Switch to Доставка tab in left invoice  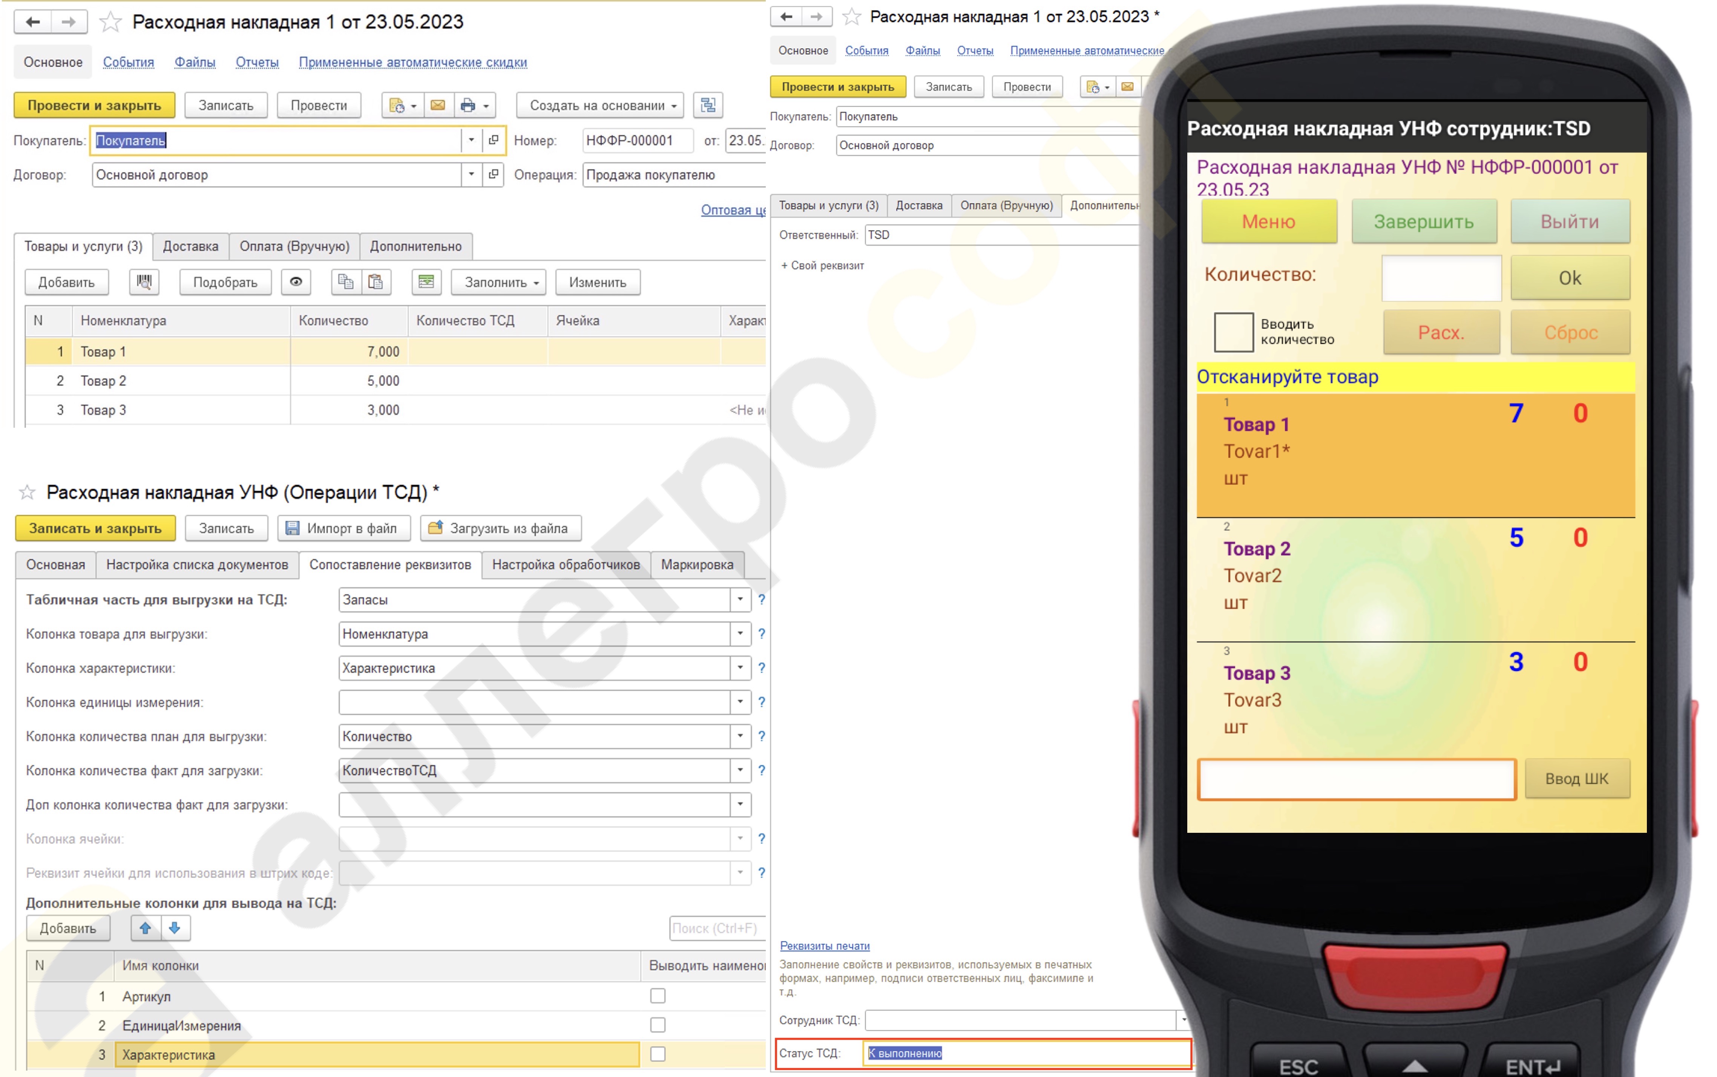click(190, 246)
